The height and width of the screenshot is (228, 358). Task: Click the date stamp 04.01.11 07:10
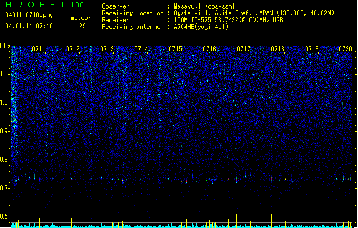(x=29, y=26)
